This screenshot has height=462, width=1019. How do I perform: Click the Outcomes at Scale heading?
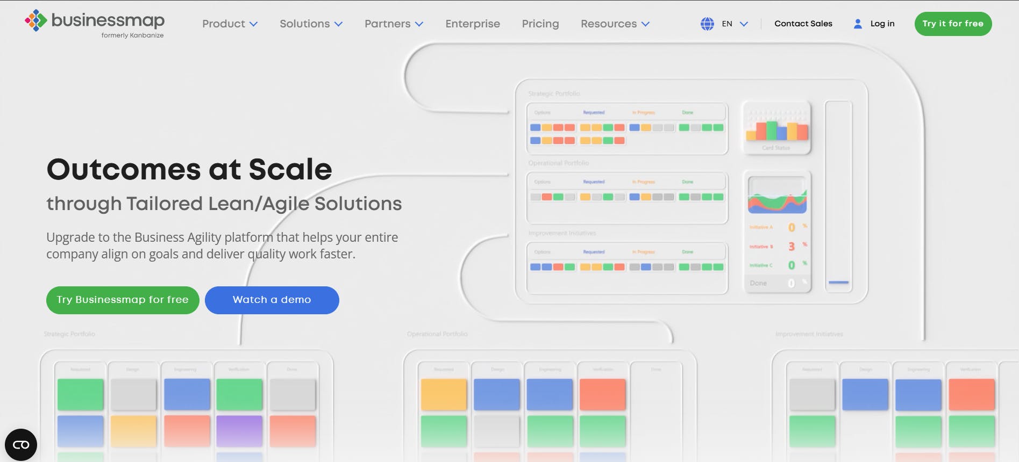click(189, 169)
